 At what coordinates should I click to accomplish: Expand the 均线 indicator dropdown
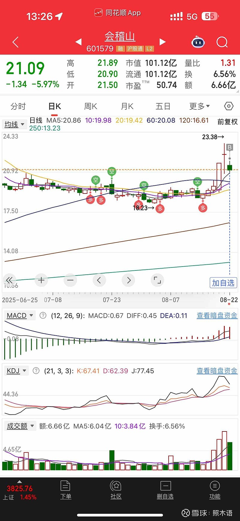pos(14,124)
